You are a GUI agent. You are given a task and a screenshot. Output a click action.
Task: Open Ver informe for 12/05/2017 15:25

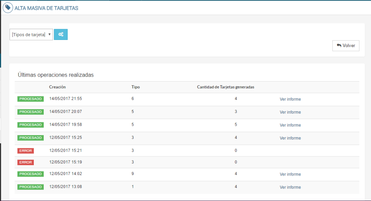290,138
